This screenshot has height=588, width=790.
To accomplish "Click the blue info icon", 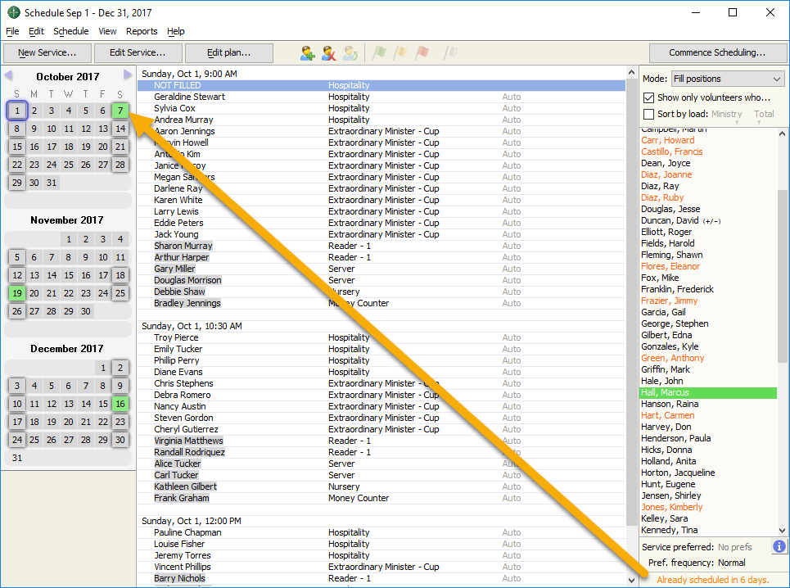I will [779, 546].
